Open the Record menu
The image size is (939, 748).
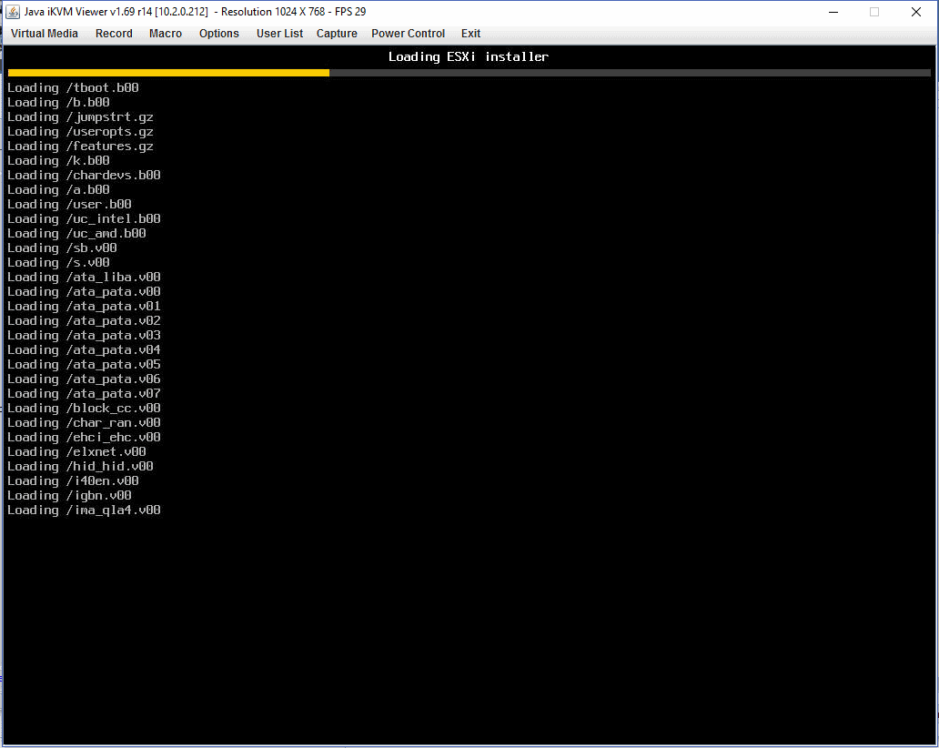[x=114, y=34]
